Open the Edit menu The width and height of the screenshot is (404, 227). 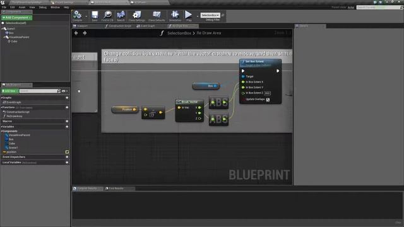pos(13,7)
